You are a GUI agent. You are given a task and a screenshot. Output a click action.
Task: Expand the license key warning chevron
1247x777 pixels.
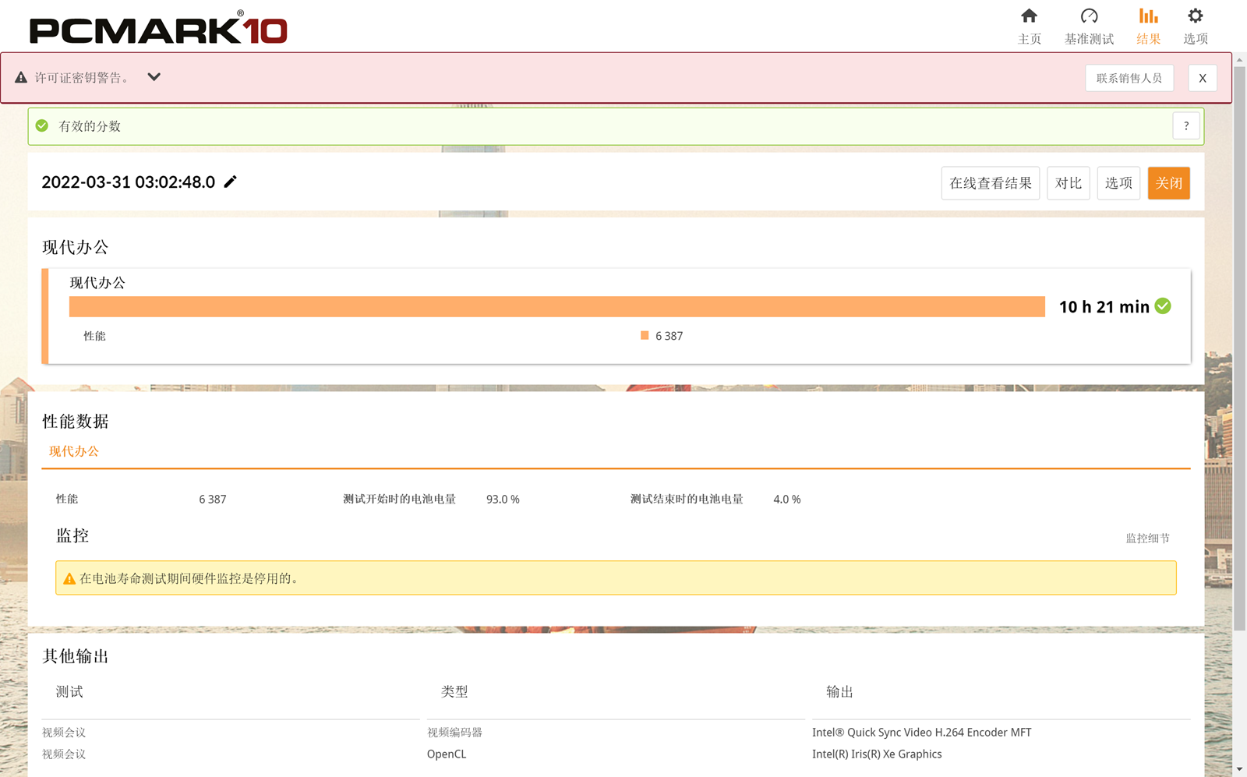[x=154, y=77]
